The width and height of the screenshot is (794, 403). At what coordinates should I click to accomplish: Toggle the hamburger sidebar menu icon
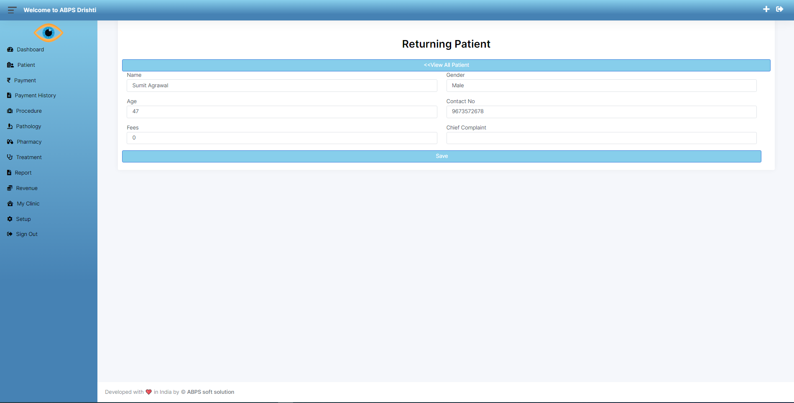(x=12, y=10)
